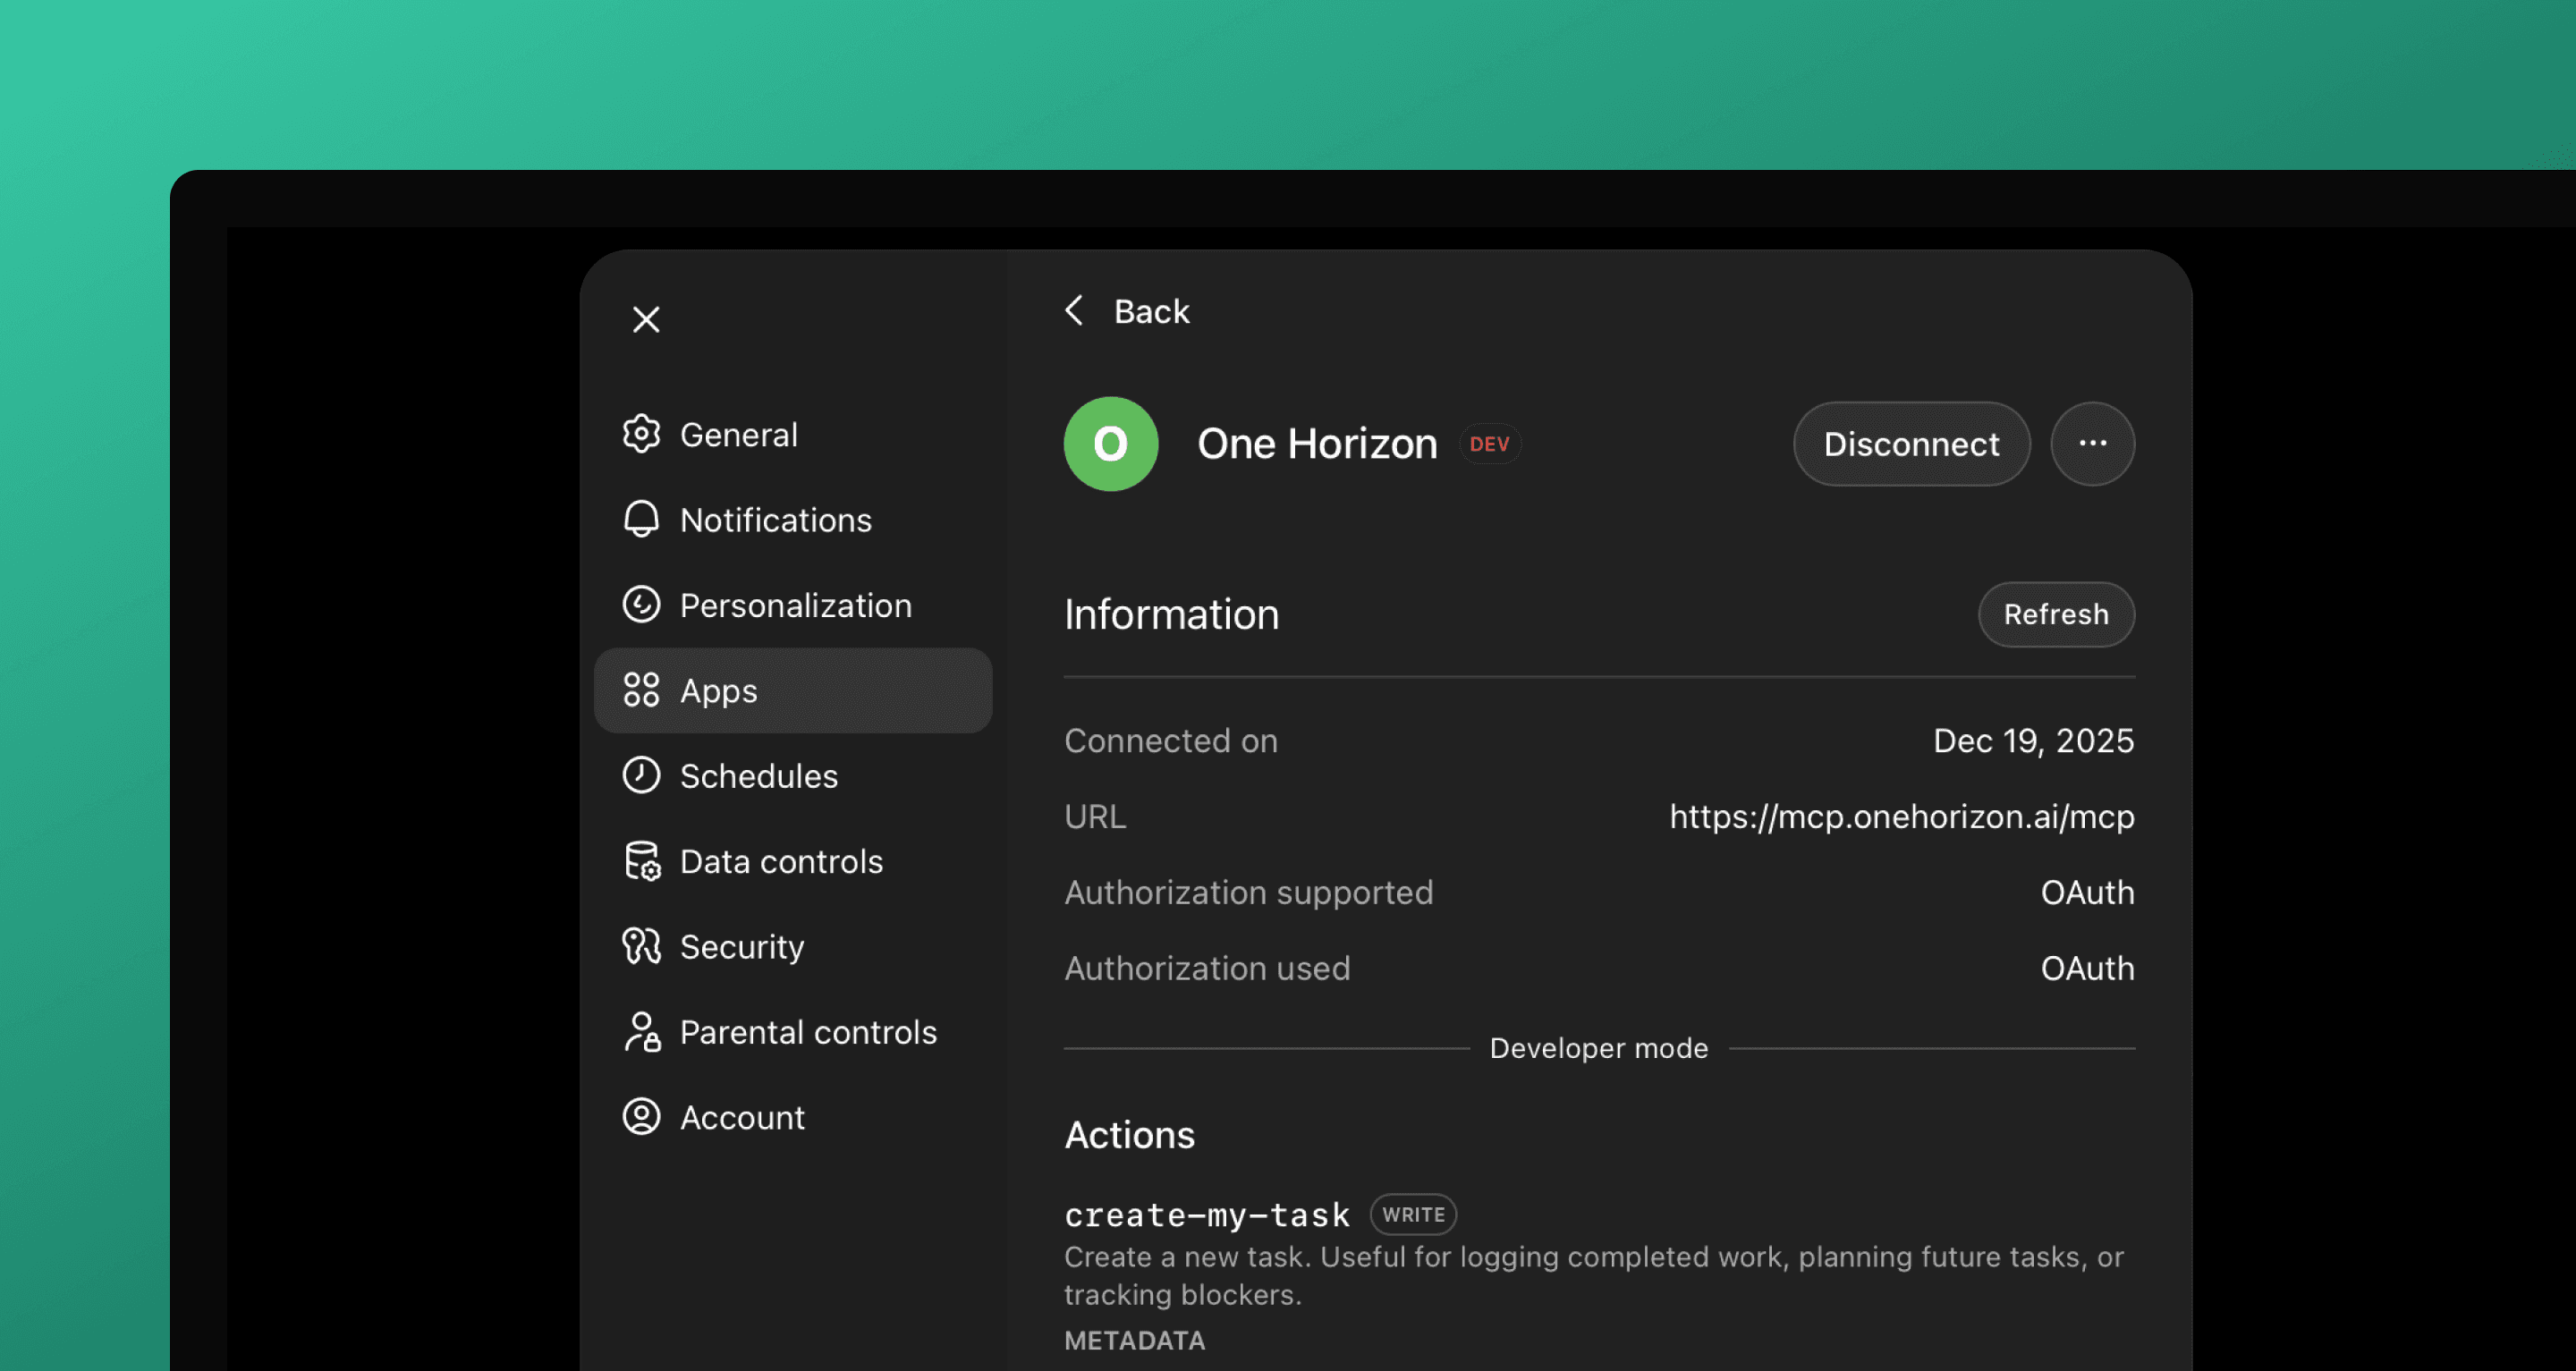Refresh the app information
This screenshot has height=1371, width=2576.
coord(2056,614)
